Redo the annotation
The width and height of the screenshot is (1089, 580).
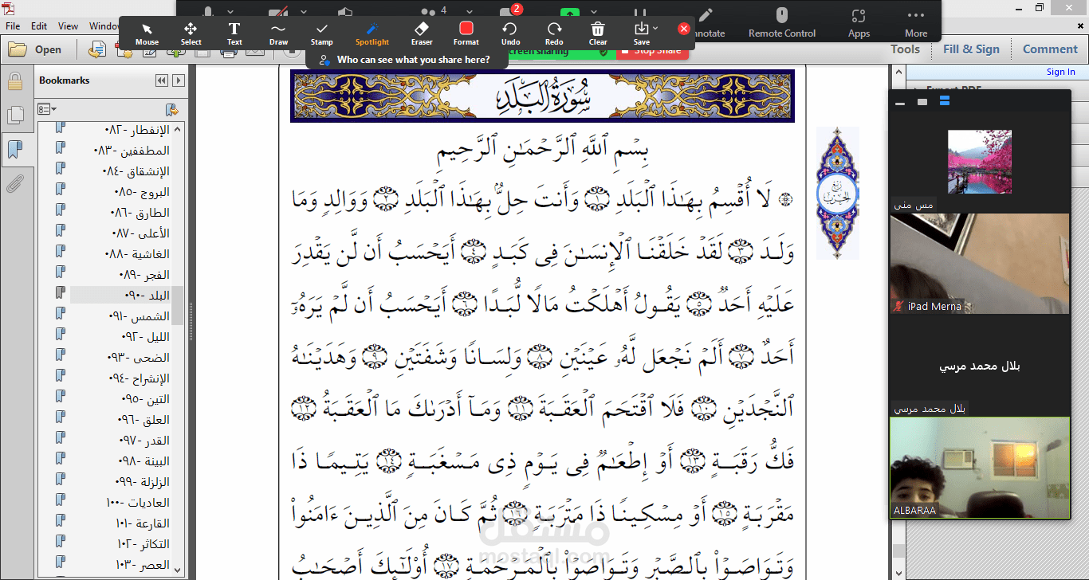point(554,33)
